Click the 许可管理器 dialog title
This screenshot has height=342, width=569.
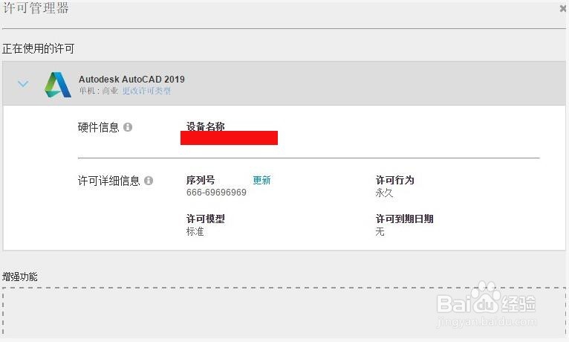pos(36,9)
